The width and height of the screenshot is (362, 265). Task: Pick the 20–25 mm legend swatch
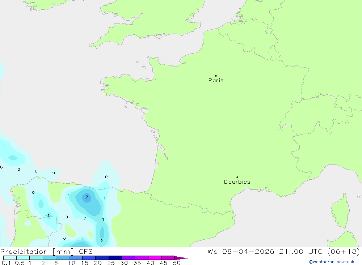coord(102,258)
